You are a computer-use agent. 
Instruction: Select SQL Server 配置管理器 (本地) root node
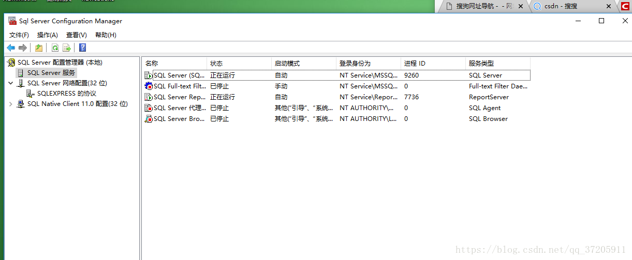60,63
